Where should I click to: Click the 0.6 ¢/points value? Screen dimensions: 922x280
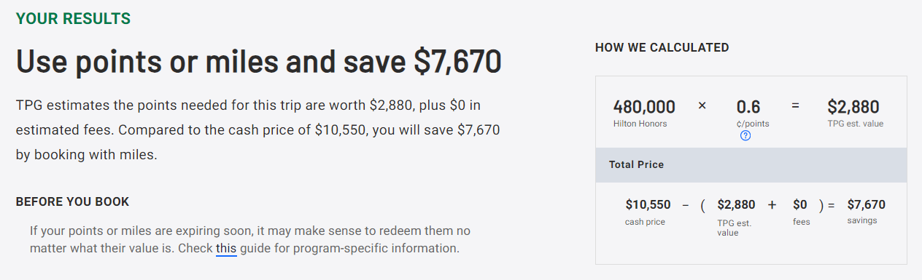(748, 107)
